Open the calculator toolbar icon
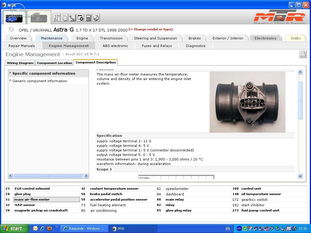The width and height of the screenshot is (311, 233). point(88,18)
